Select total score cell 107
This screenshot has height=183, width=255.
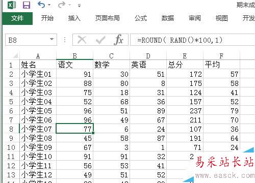tap(185, 129)
